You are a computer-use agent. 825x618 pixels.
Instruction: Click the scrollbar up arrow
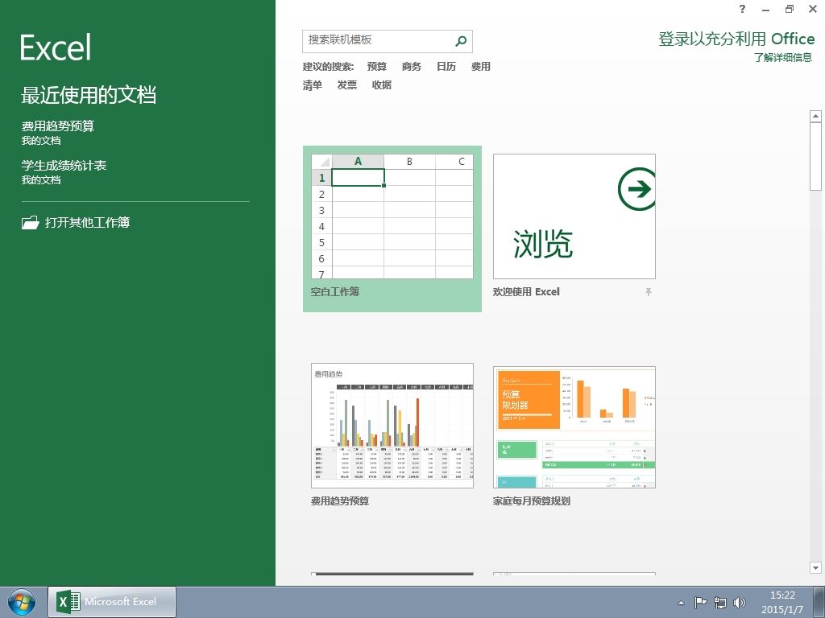815,116
